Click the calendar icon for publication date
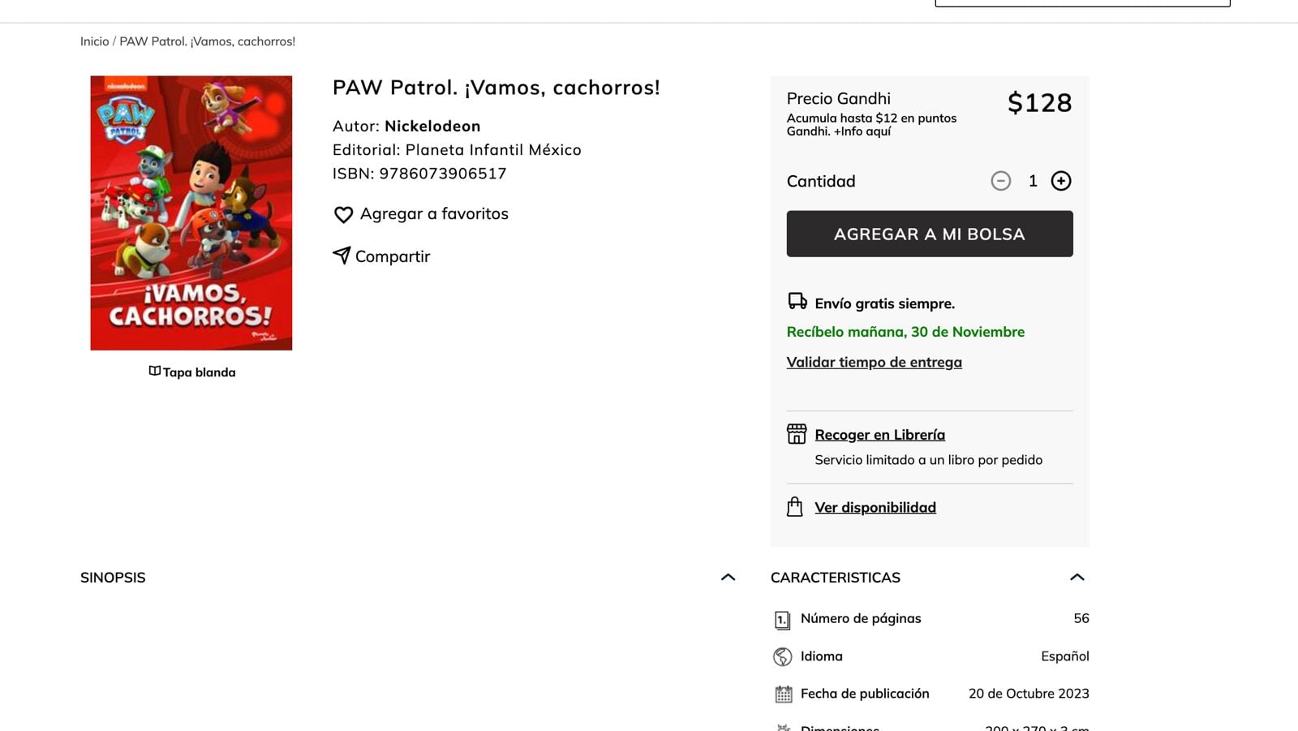This screenshot has width=1298, height=731. pyautogui.click(x=783, y=694)
